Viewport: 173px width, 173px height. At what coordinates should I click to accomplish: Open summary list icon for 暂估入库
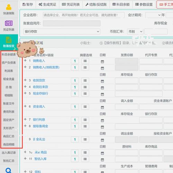tap(85, 159)
